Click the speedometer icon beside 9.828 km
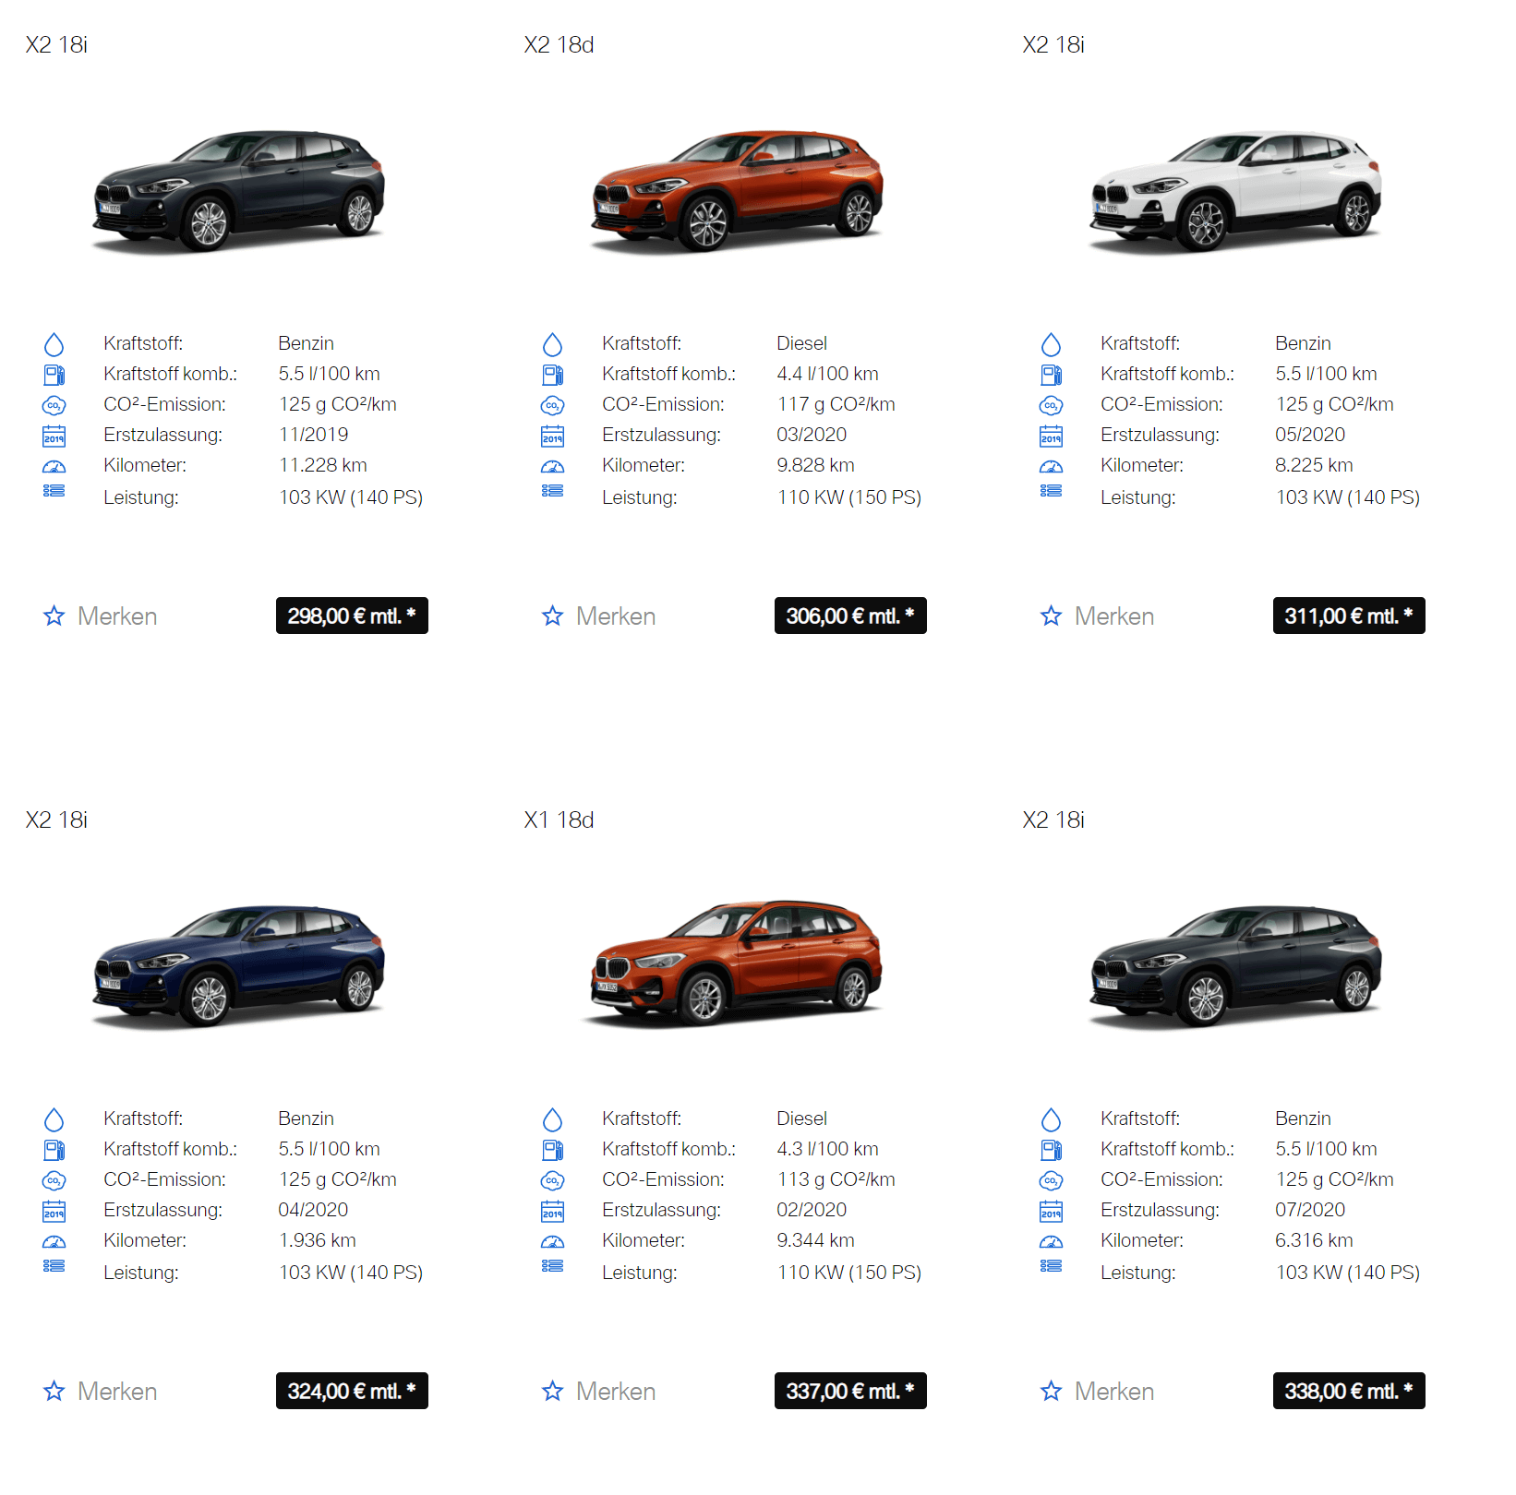 click(553, 467)
